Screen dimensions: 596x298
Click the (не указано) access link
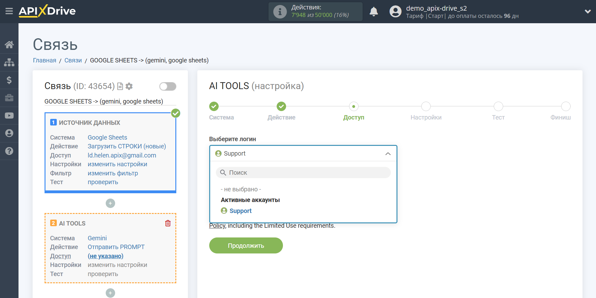(x=105, y=256)
